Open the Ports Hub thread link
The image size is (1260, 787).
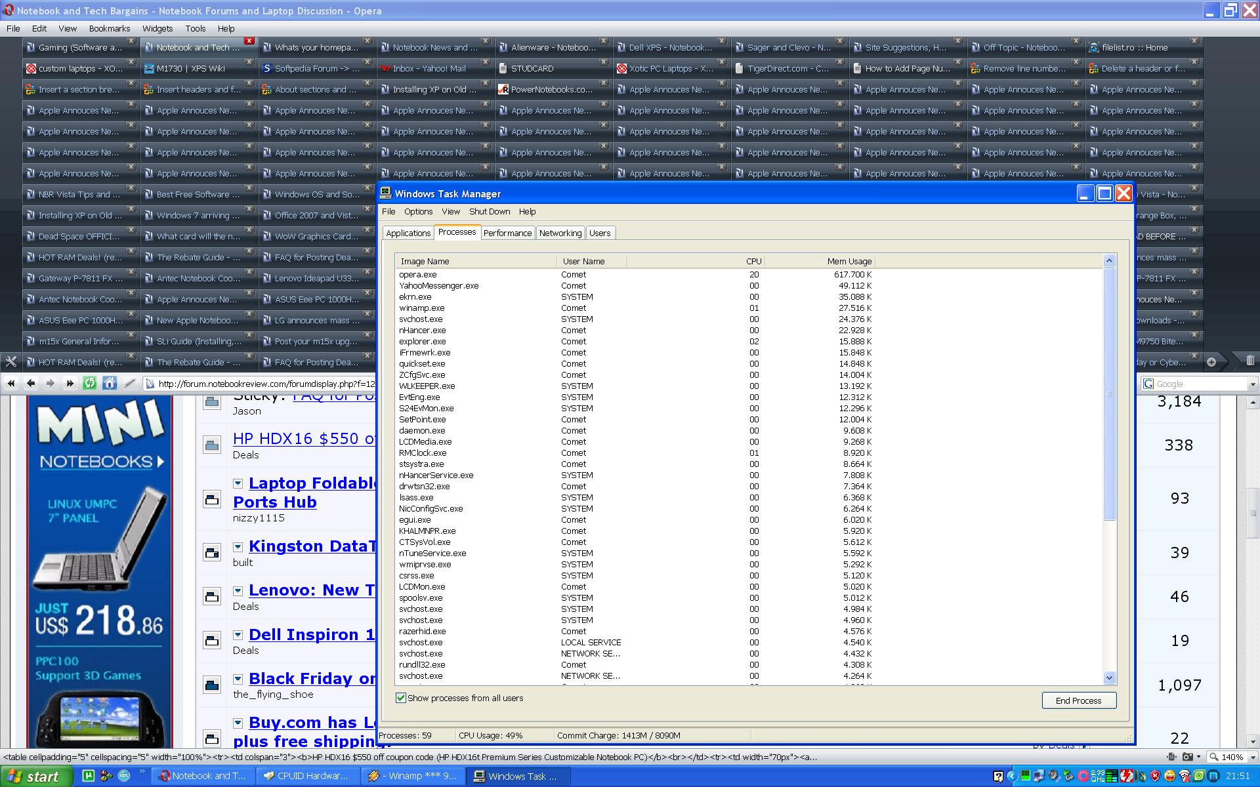pos(275,502)
